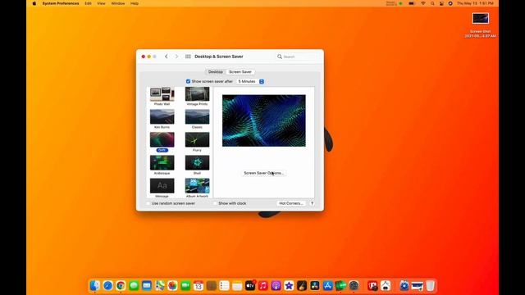This screenshot has height=295, width=525.
Task: Go forward with the right chevron
Action: tap(177, 57)
